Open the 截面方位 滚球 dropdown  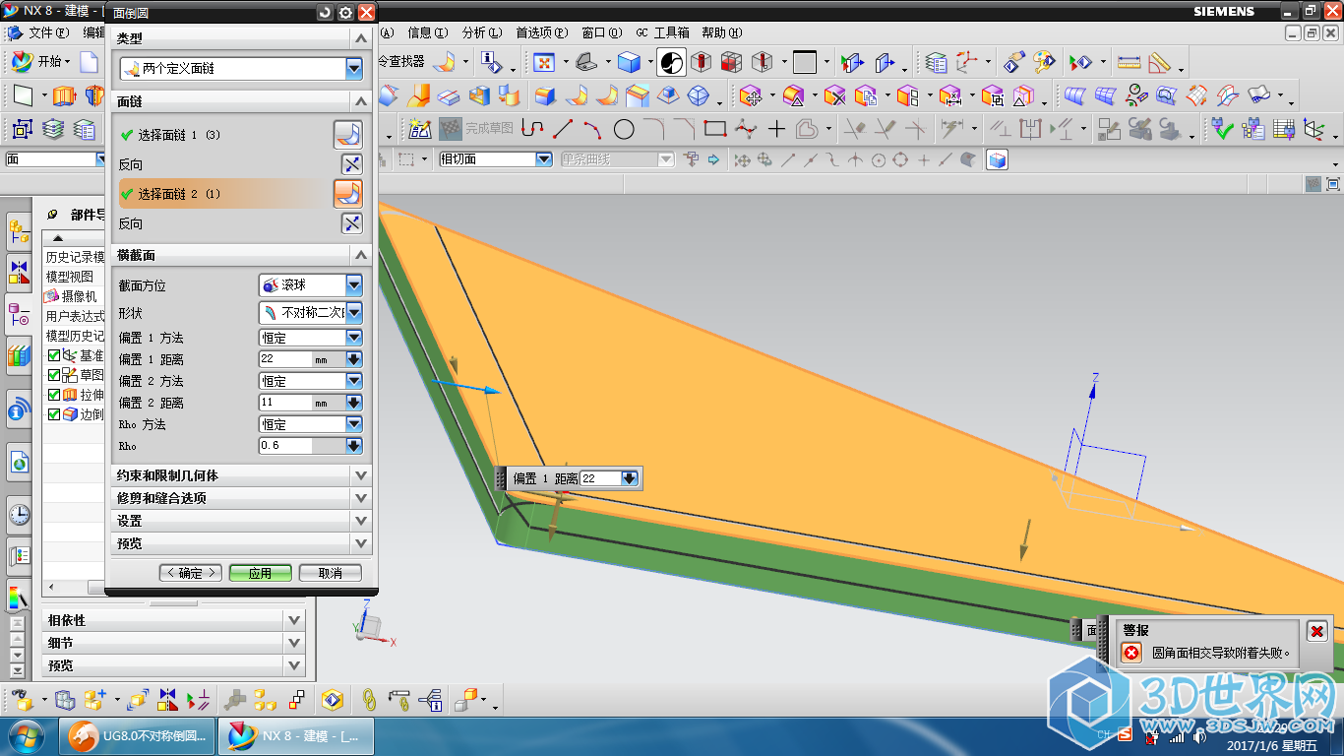[x=311, y=284]
